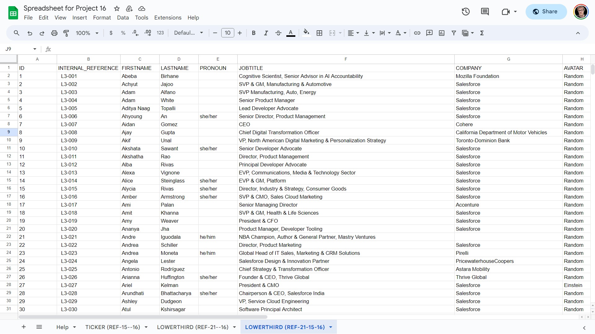Undo the last action
The height and width of the screenshot is (334, 595).
30,33
